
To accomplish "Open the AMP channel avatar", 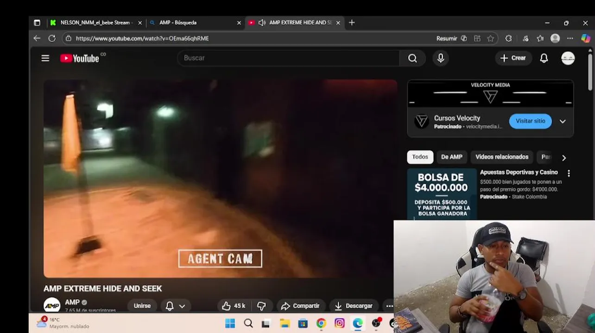I will 52,305.
